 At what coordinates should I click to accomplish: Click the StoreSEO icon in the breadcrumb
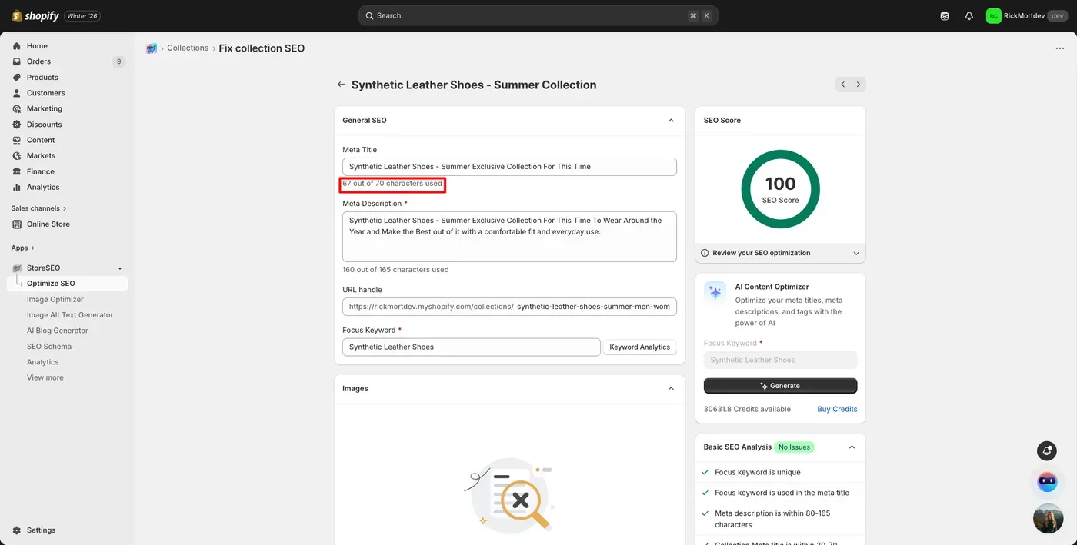tap(152, 48)
